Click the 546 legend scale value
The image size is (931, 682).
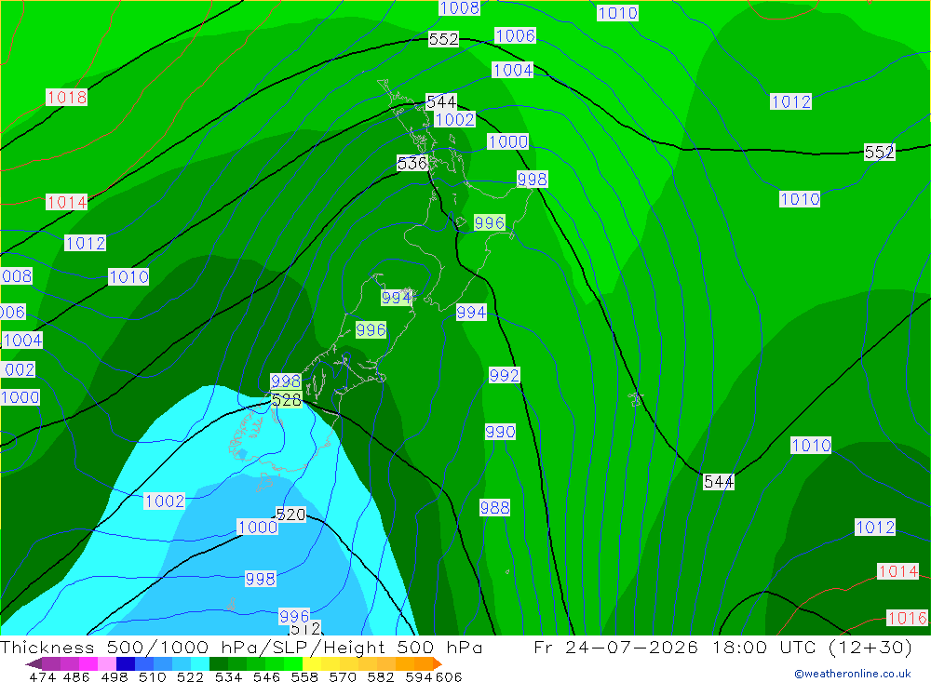pos(266,676)
